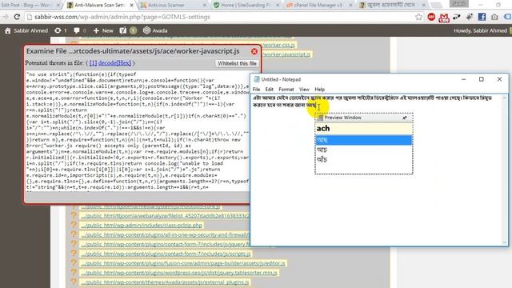Open the worker-css.js file link
This screenshot has width=512, height=288.
pos(278,45)
